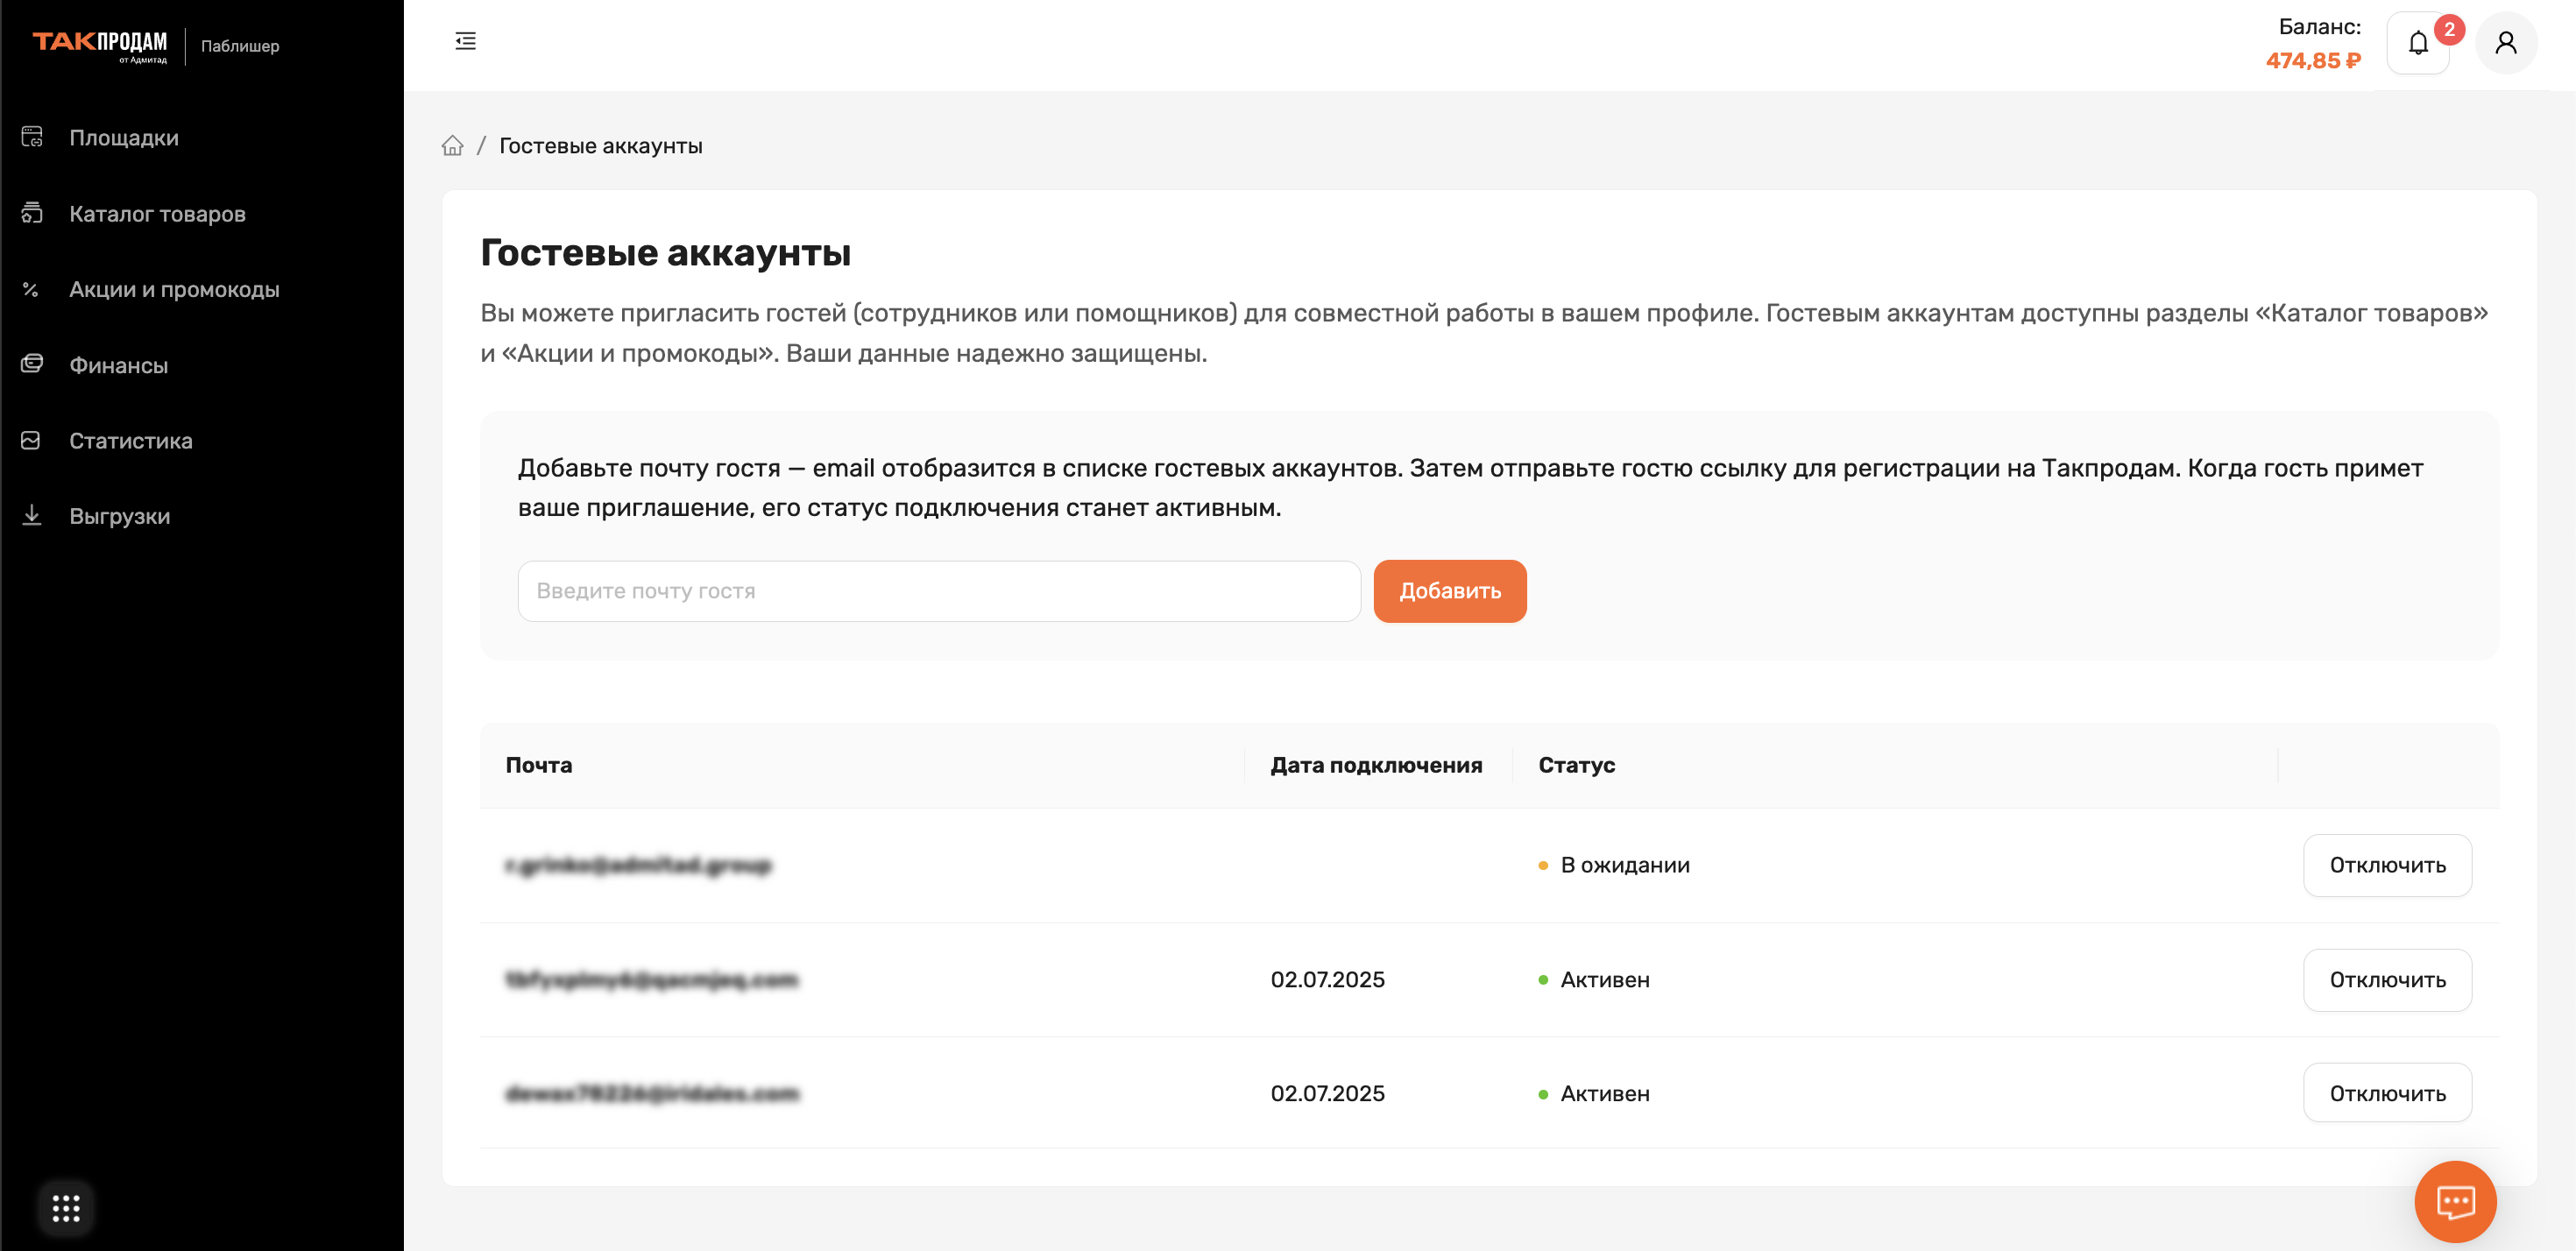2576x1251 pixels.
Task: Go home via breadcrumb house icon
Action: [452, 146]
